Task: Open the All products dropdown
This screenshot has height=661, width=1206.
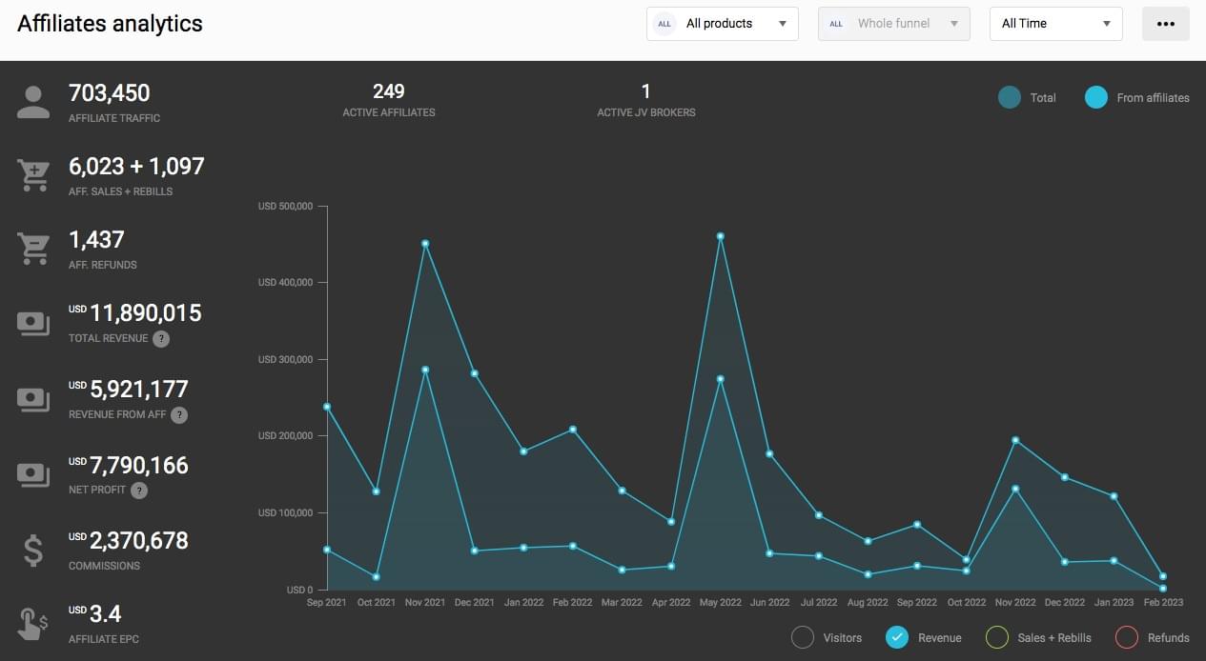Action: pos(723,24)
